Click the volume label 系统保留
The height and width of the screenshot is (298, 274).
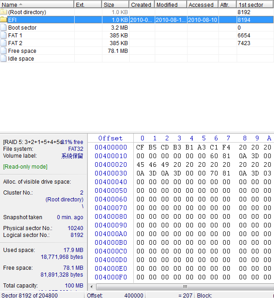pos(72,156)
